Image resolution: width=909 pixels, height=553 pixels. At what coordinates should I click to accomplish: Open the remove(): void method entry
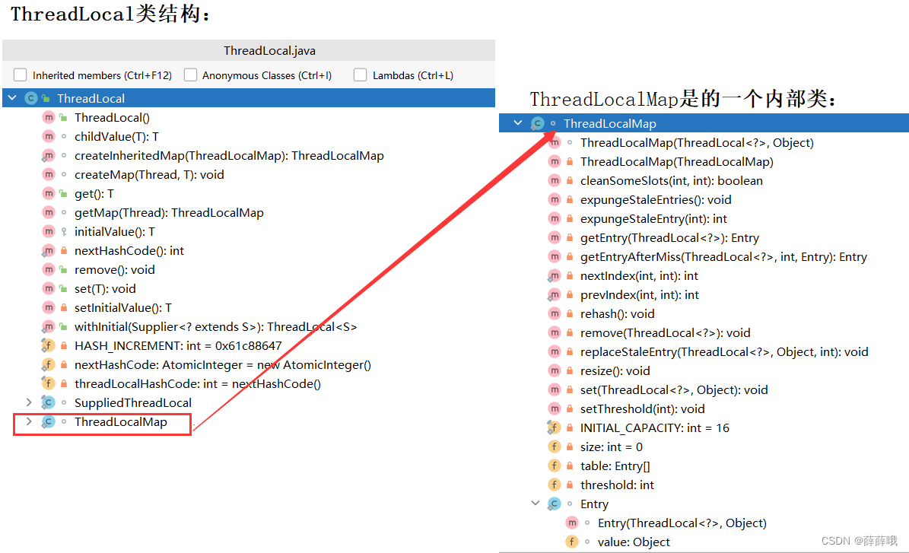[x=115, y=269]
